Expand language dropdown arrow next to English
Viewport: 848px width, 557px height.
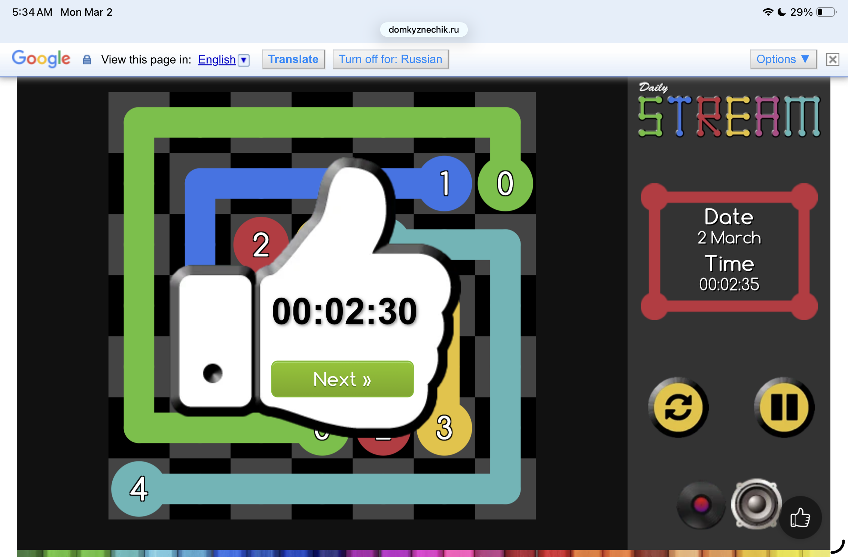click(x=244, y=60)
